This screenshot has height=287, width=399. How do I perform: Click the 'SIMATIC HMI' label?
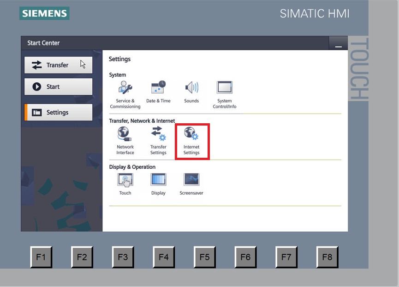(x=315, y=14)
